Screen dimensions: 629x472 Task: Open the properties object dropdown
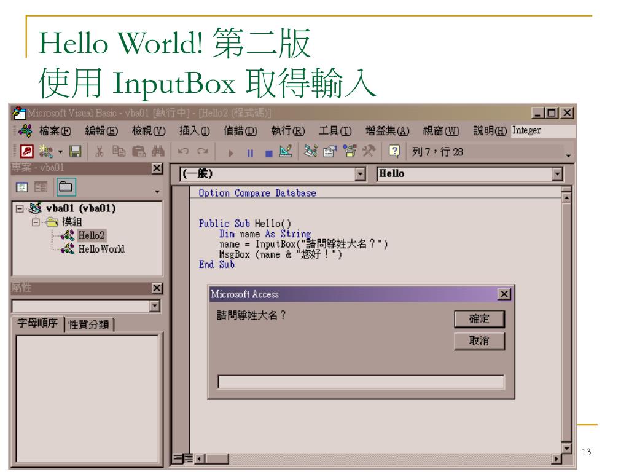point(154,306)
